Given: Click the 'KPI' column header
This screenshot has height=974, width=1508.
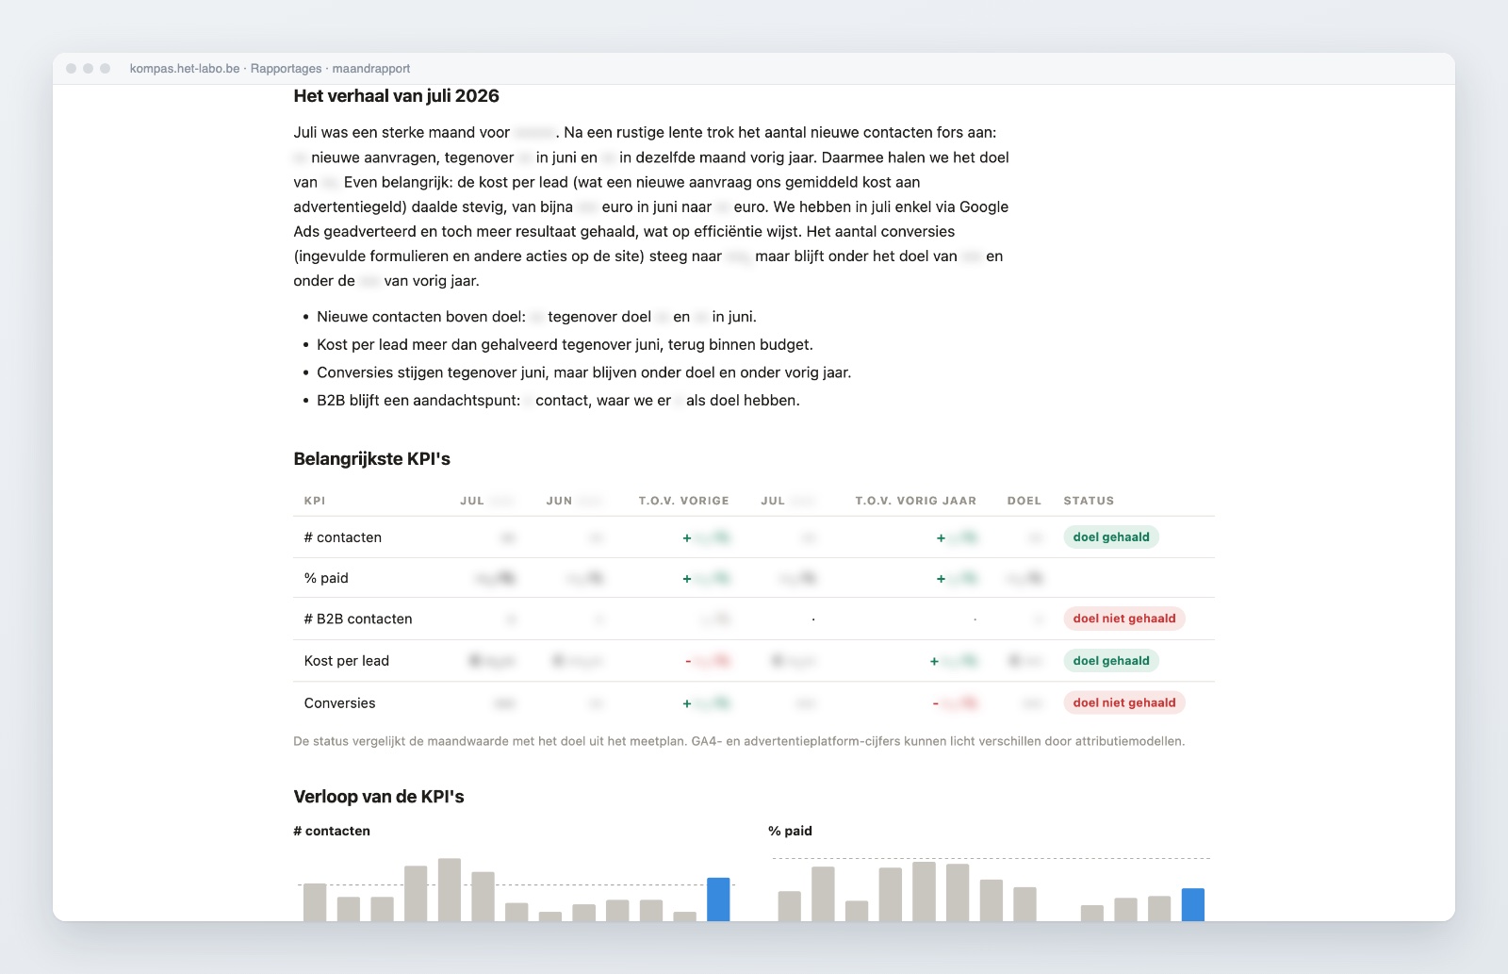Looking at the screenshot, I should tap(315, 501).
